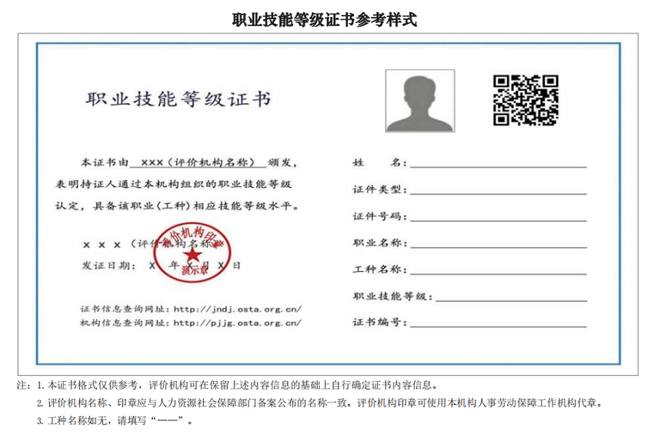Focus the 职业名称 blank field

(x=498, y=244)
